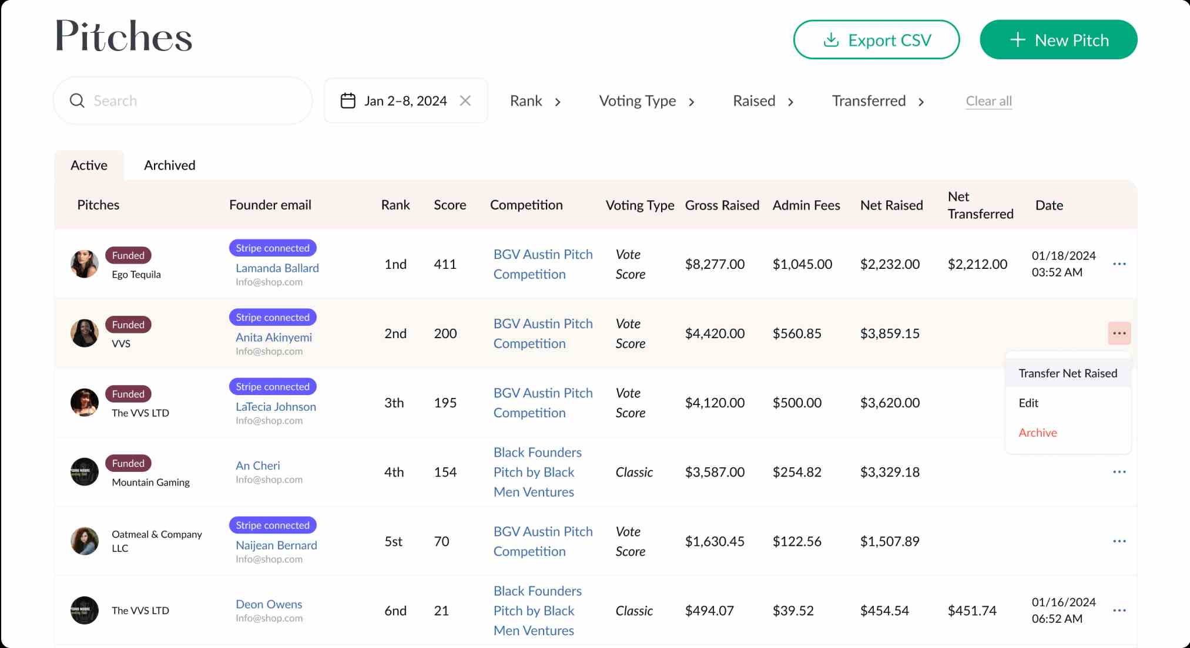Click the search magnifier icon
Image resolution: width=1190 pixels, height=648 pixels.
pyautogui.click(x=77, y=100)
